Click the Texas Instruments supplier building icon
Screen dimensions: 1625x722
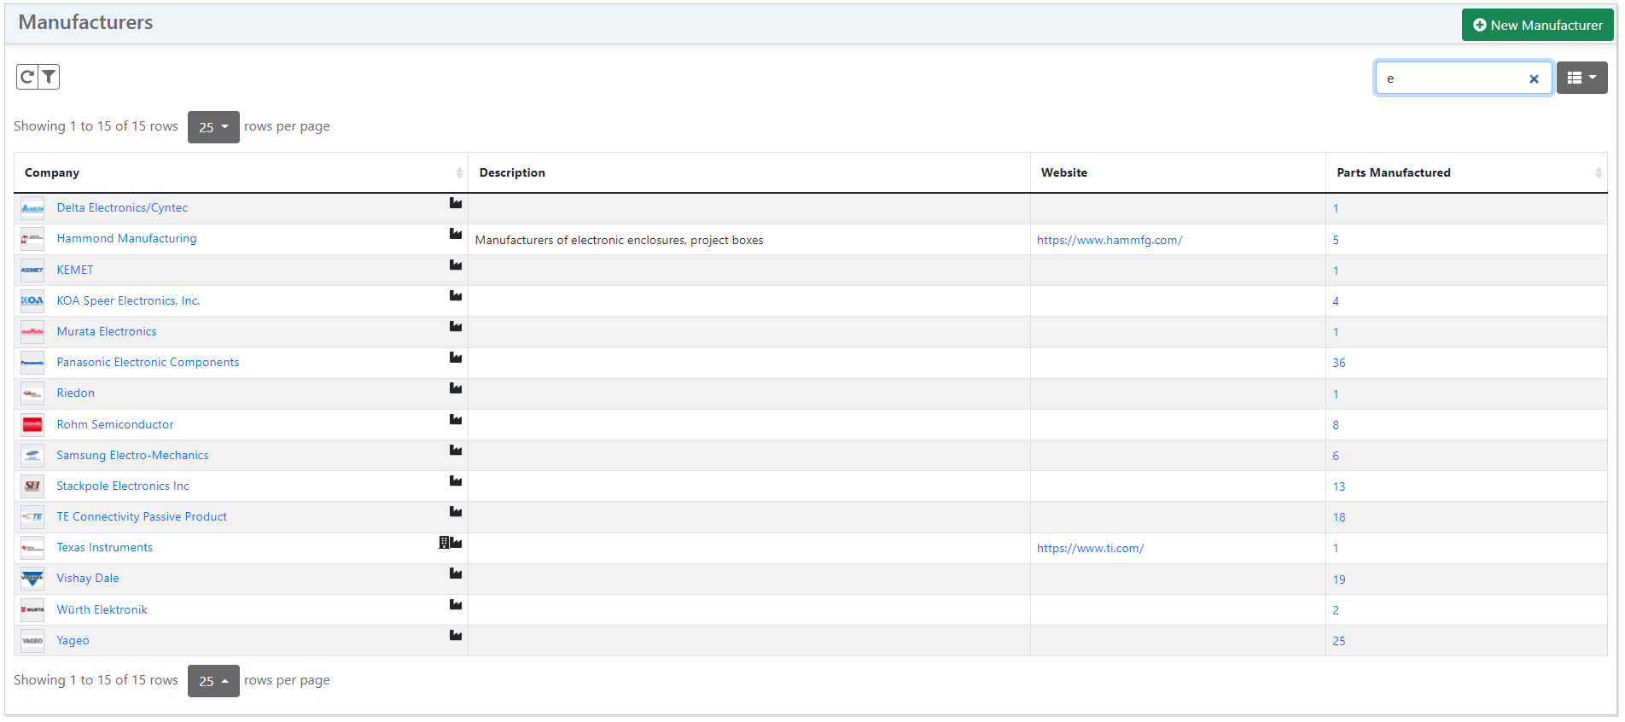coord(444,543)
